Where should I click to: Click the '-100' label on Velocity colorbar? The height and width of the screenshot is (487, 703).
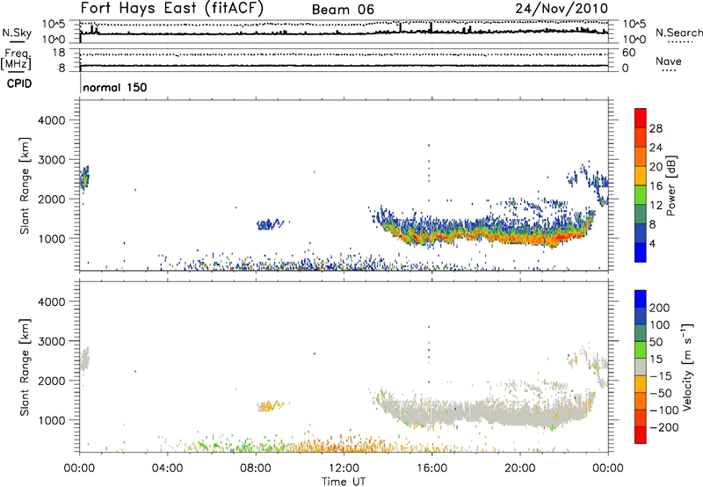pos(664,411)
